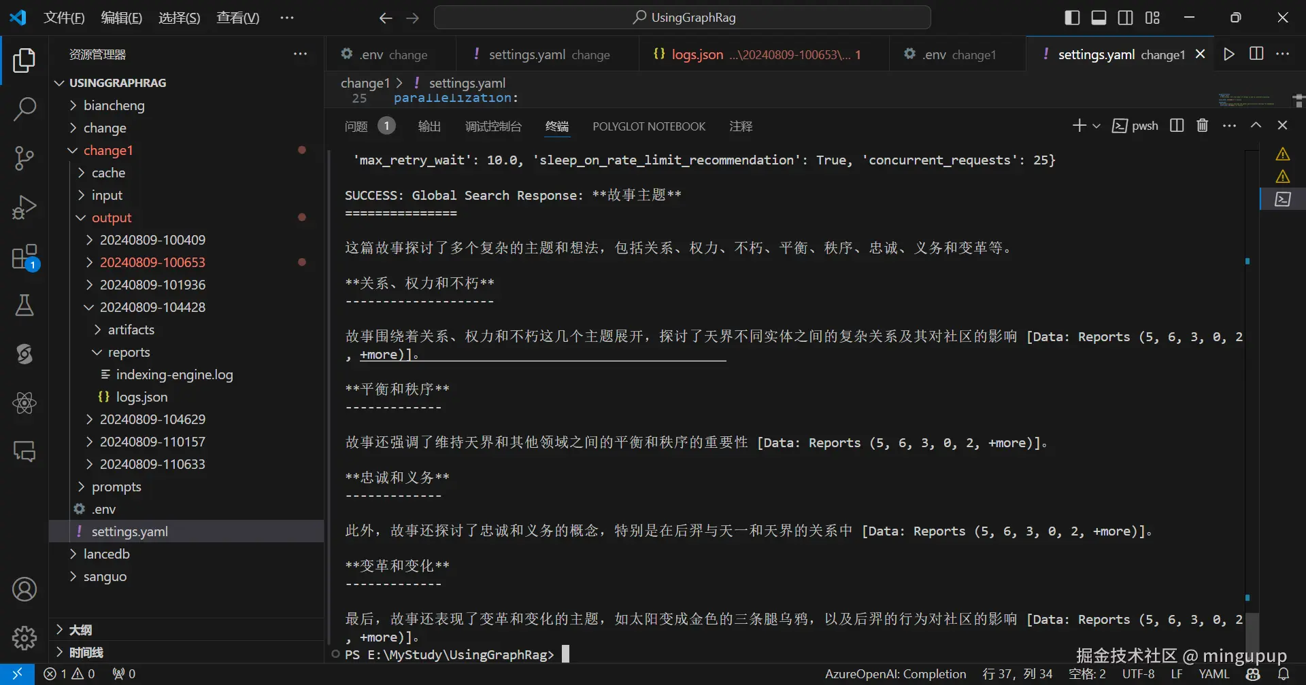Viewport: 1306px width, 685px height.
Task: Select the pwsh terminal label
Action: [1135, 126]
